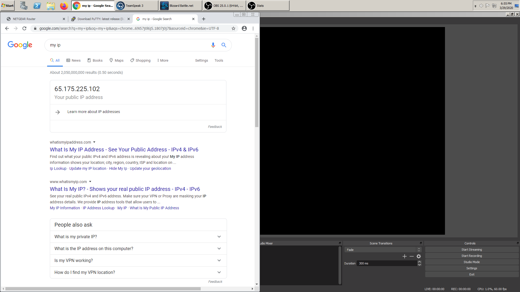Open the 'IP Address Lookup' sublink
This screenshot has height=292, width=520.
pyautogui.click(x=99, y=208)
